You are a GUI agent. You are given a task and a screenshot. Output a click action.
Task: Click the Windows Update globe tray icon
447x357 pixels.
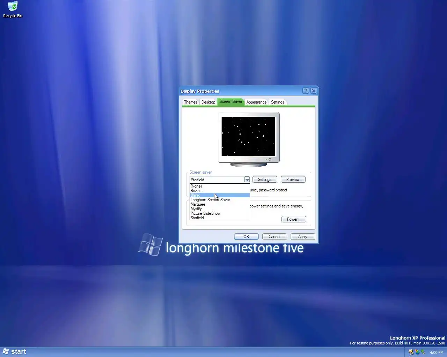(417, 352)
